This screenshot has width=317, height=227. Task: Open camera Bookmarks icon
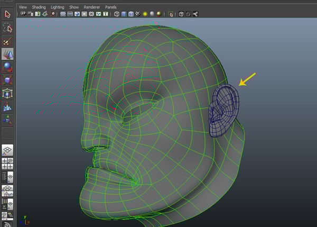(x=38, y=14)
